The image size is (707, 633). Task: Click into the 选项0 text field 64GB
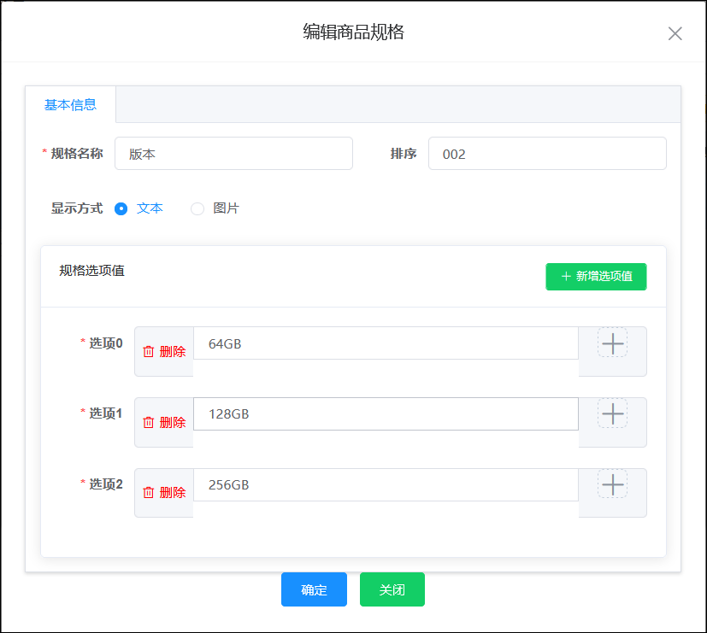click(386, 343)
